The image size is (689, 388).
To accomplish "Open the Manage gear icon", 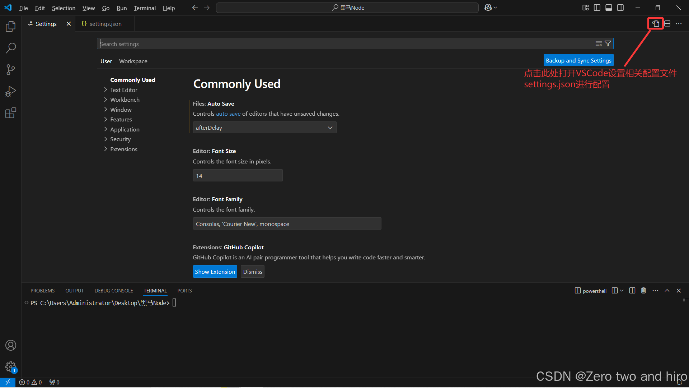I will [11, 367].
